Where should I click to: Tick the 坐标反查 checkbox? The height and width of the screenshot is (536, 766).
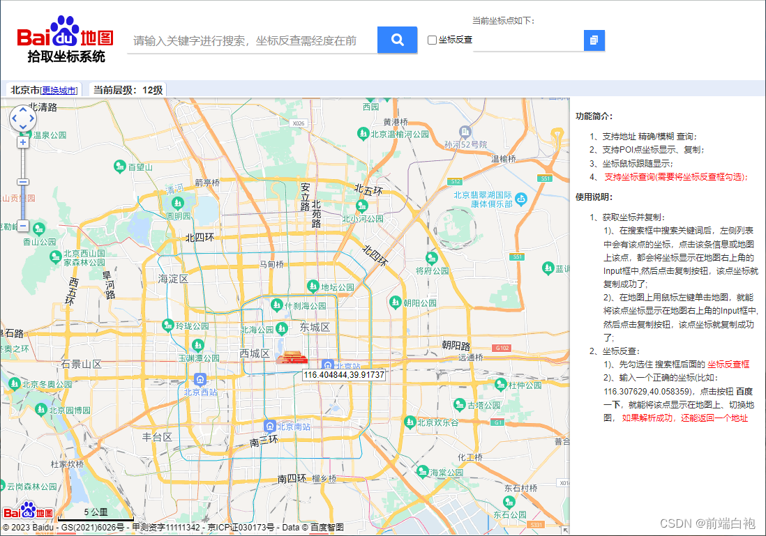coord(432,40)
